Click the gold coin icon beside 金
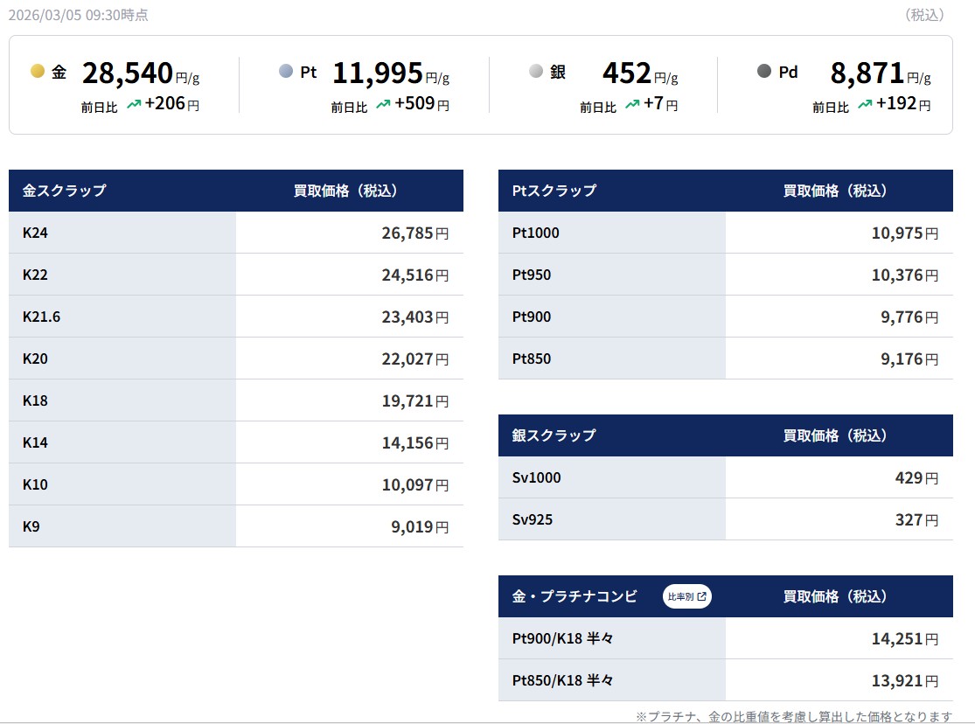 click(x=38, y=71)
